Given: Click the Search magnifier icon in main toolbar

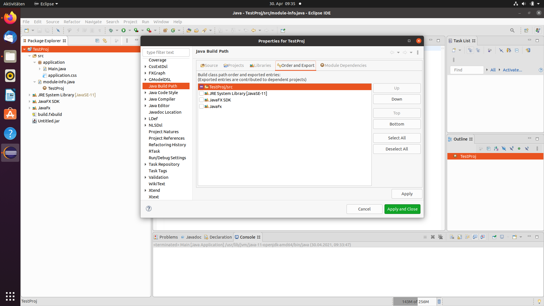Looking at the screenshot, I should (512, 30).
